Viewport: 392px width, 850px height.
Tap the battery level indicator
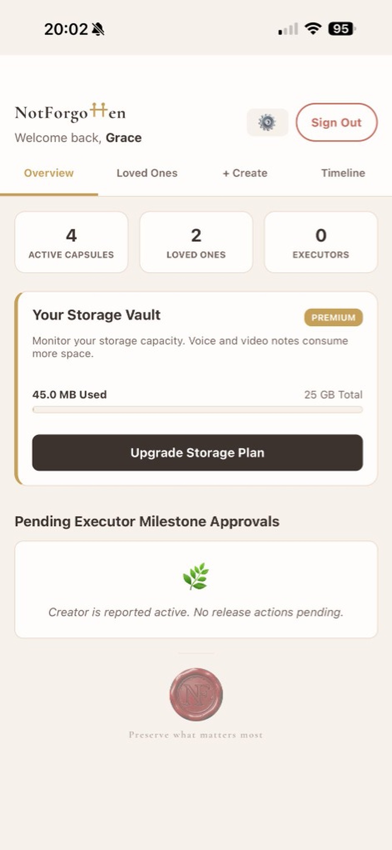[x=342, y=29]
